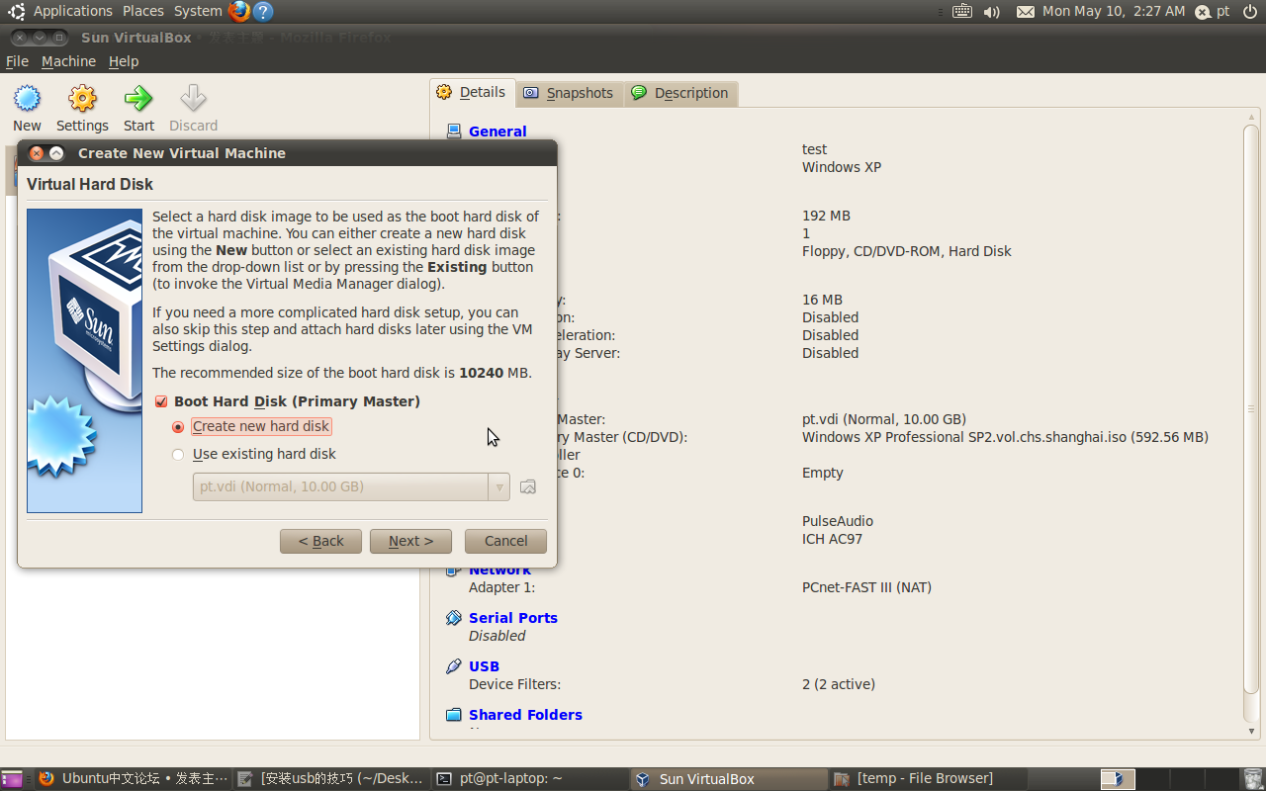Image resolution: width=1266 pixels, height=791 pixels.
Task: Click the pt.vdi (Normal, 10.00 GB) detail
Action: click(884, 419)
